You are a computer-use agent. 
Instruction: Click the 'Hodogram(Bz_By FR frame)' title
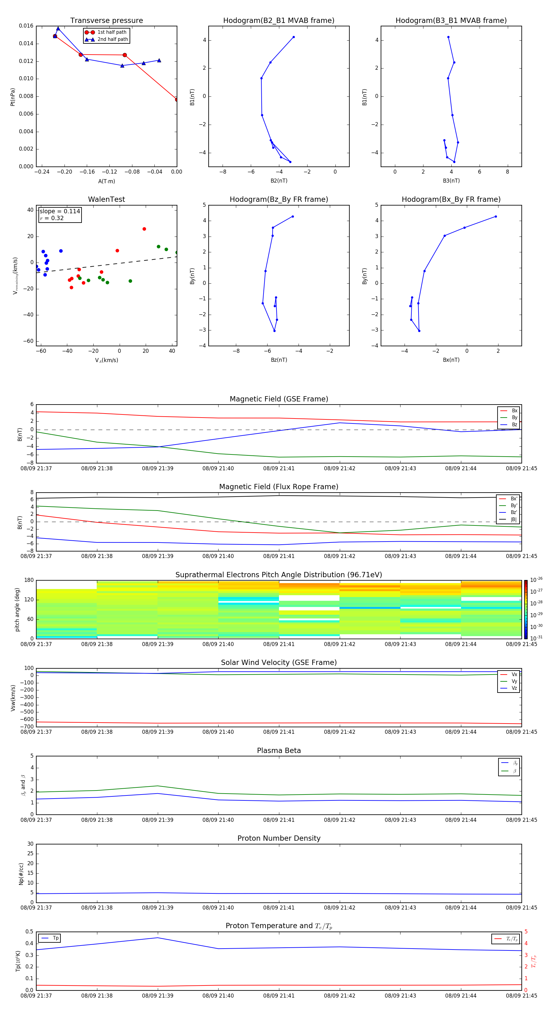coord(279,199)
